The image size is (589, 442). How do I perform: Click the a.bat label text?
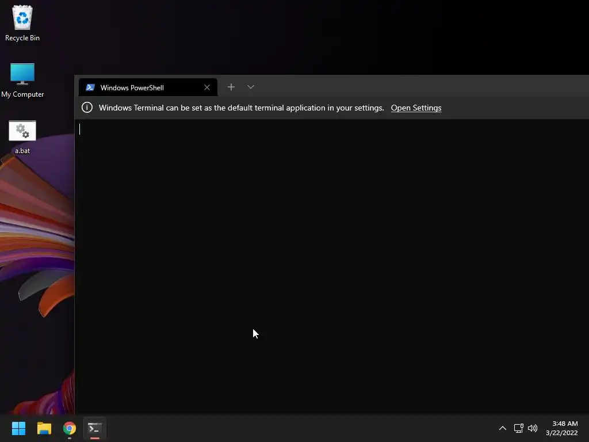(x=22, y=151)
